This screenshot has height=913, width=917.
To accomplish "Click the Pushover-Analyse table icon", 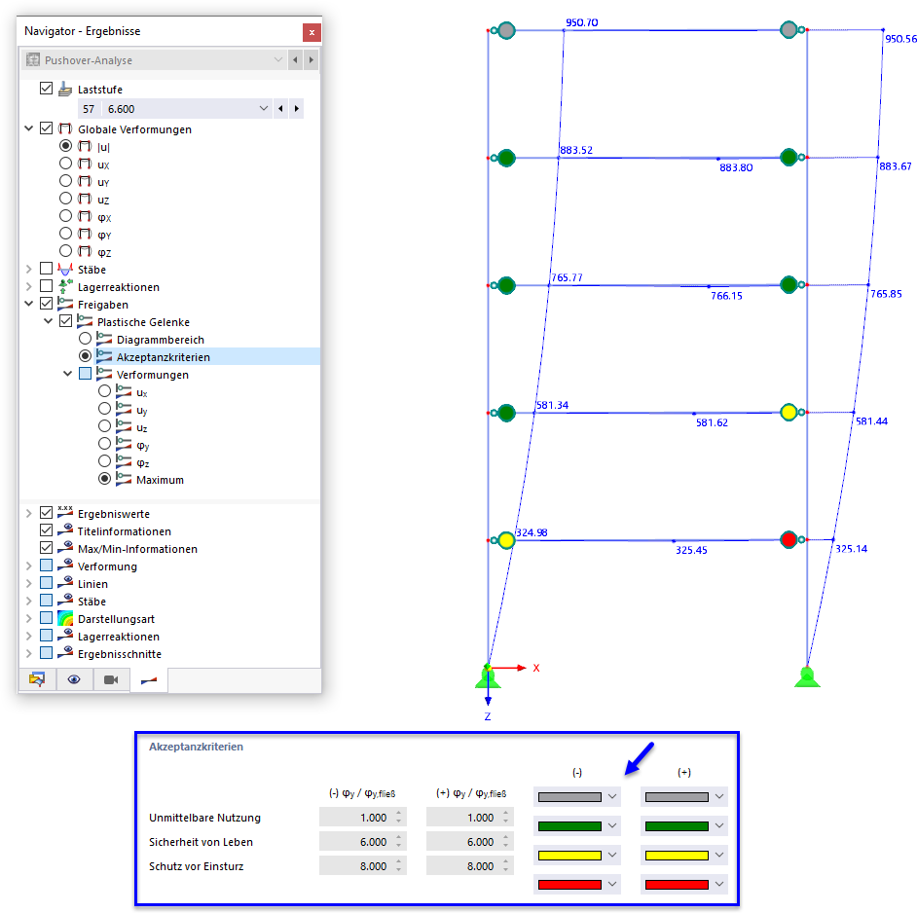I will [33, 59].
